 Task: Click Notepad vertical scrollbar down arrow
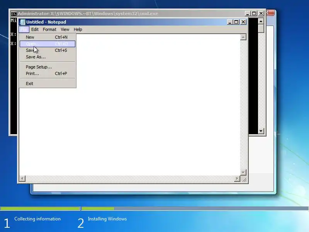pyautogui.click(x=243, y=172)
